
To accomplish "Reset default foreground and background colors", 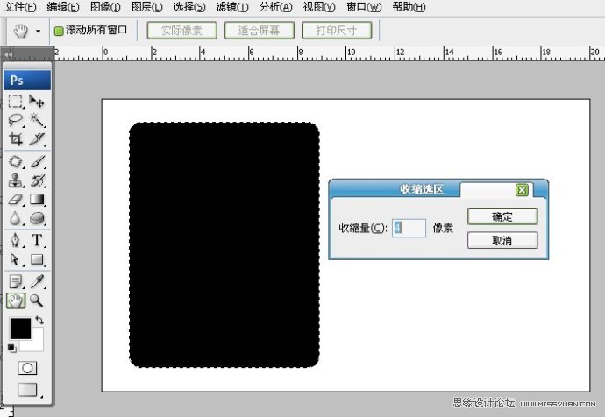I will [x=12, y=348].
